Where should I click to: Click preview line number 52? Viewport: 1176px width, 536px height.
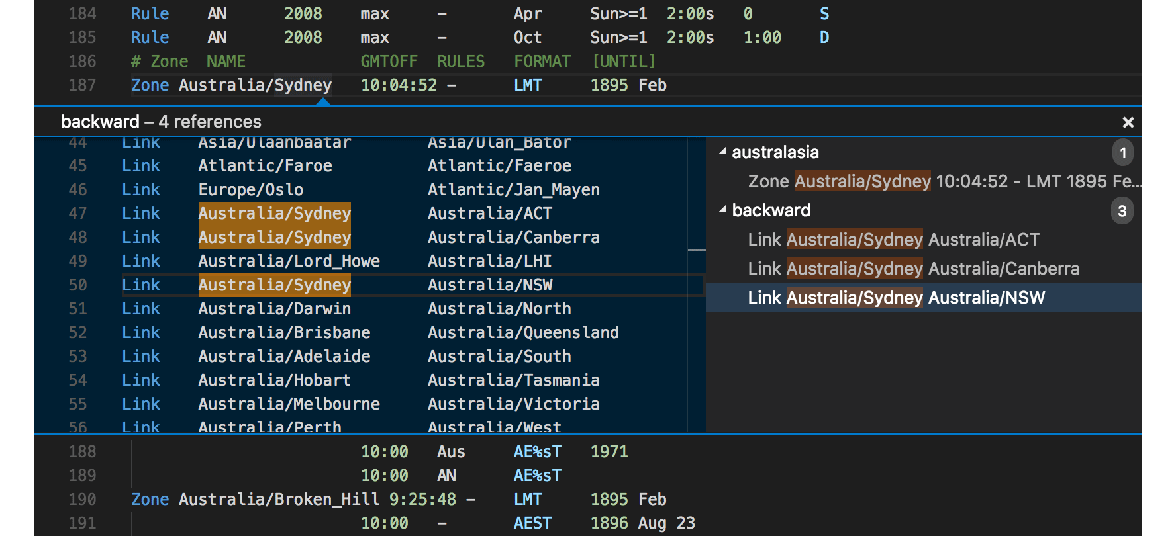tap(77, 333)
